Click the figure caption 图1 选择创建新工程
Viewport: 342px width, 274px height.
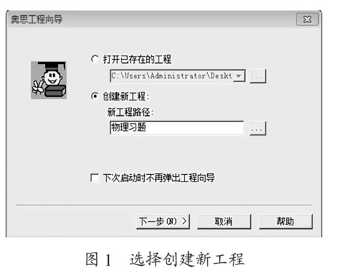pyautogui.click(x=165, y=259)
